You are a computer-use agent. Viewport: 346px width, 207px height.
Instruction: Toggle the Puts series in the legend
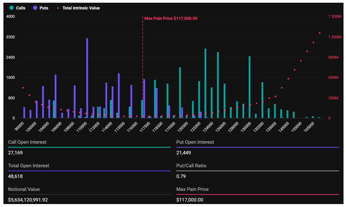(x=41, y=8)
